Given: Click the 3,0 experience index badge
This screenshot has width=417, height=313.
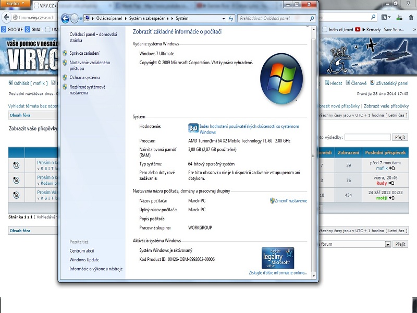Looking at the screenshot, I should pyautogui.click(x=193, y=128).
